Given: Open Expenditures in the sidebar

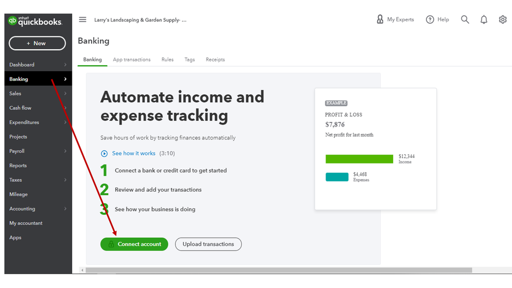Looking at the screenshot, I should coord(38,122).
